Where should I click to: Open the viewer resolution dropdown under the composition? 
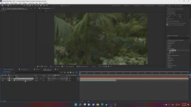tap(72, 67)
